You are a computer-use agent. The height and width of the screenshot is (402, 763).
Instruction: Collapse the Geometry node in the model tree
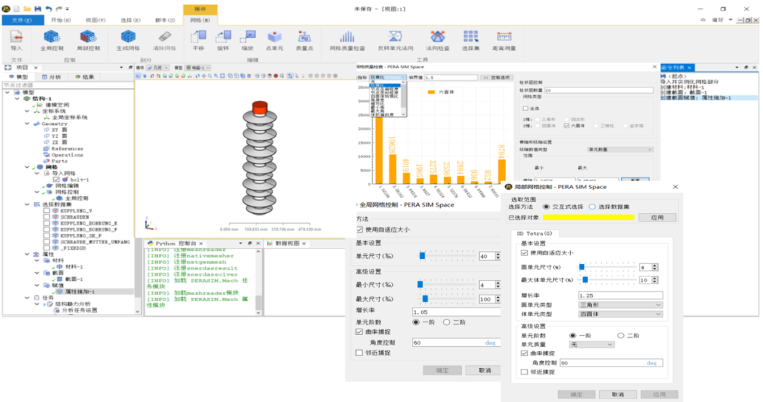click(x=27, y=123)
